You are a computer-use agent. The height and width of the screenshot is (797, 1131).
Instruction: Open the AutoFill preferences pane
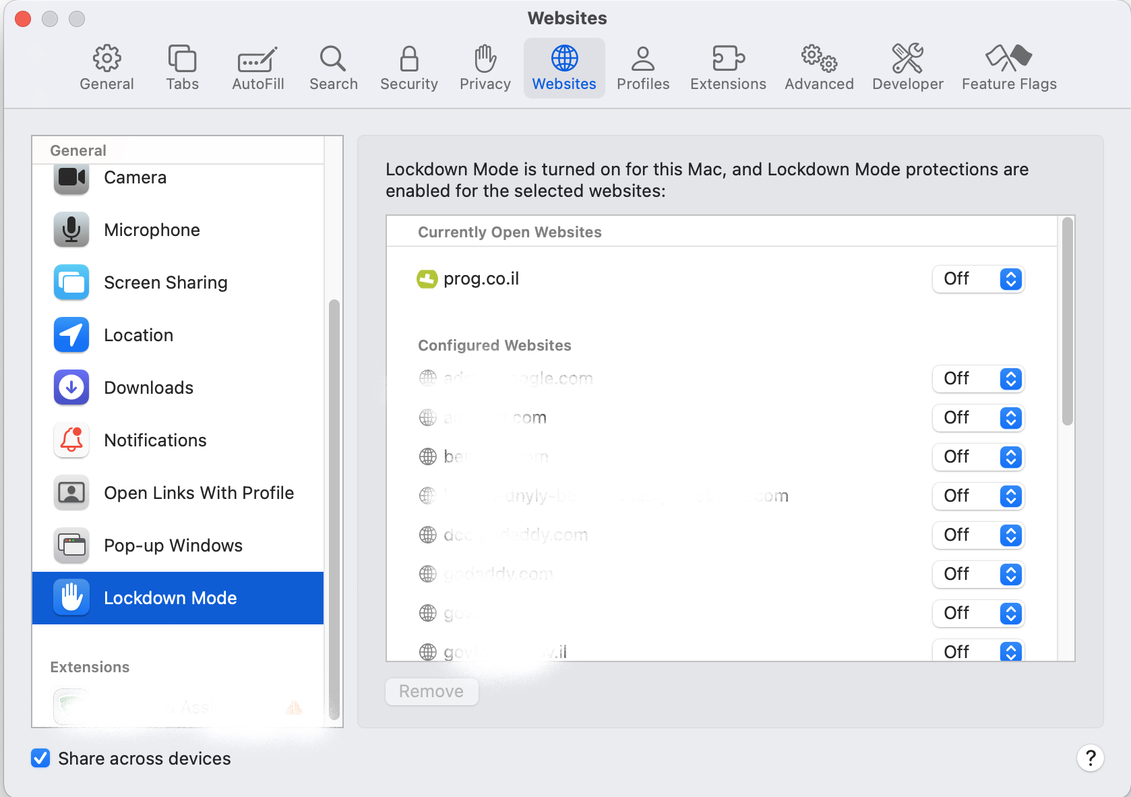point(257,68)
